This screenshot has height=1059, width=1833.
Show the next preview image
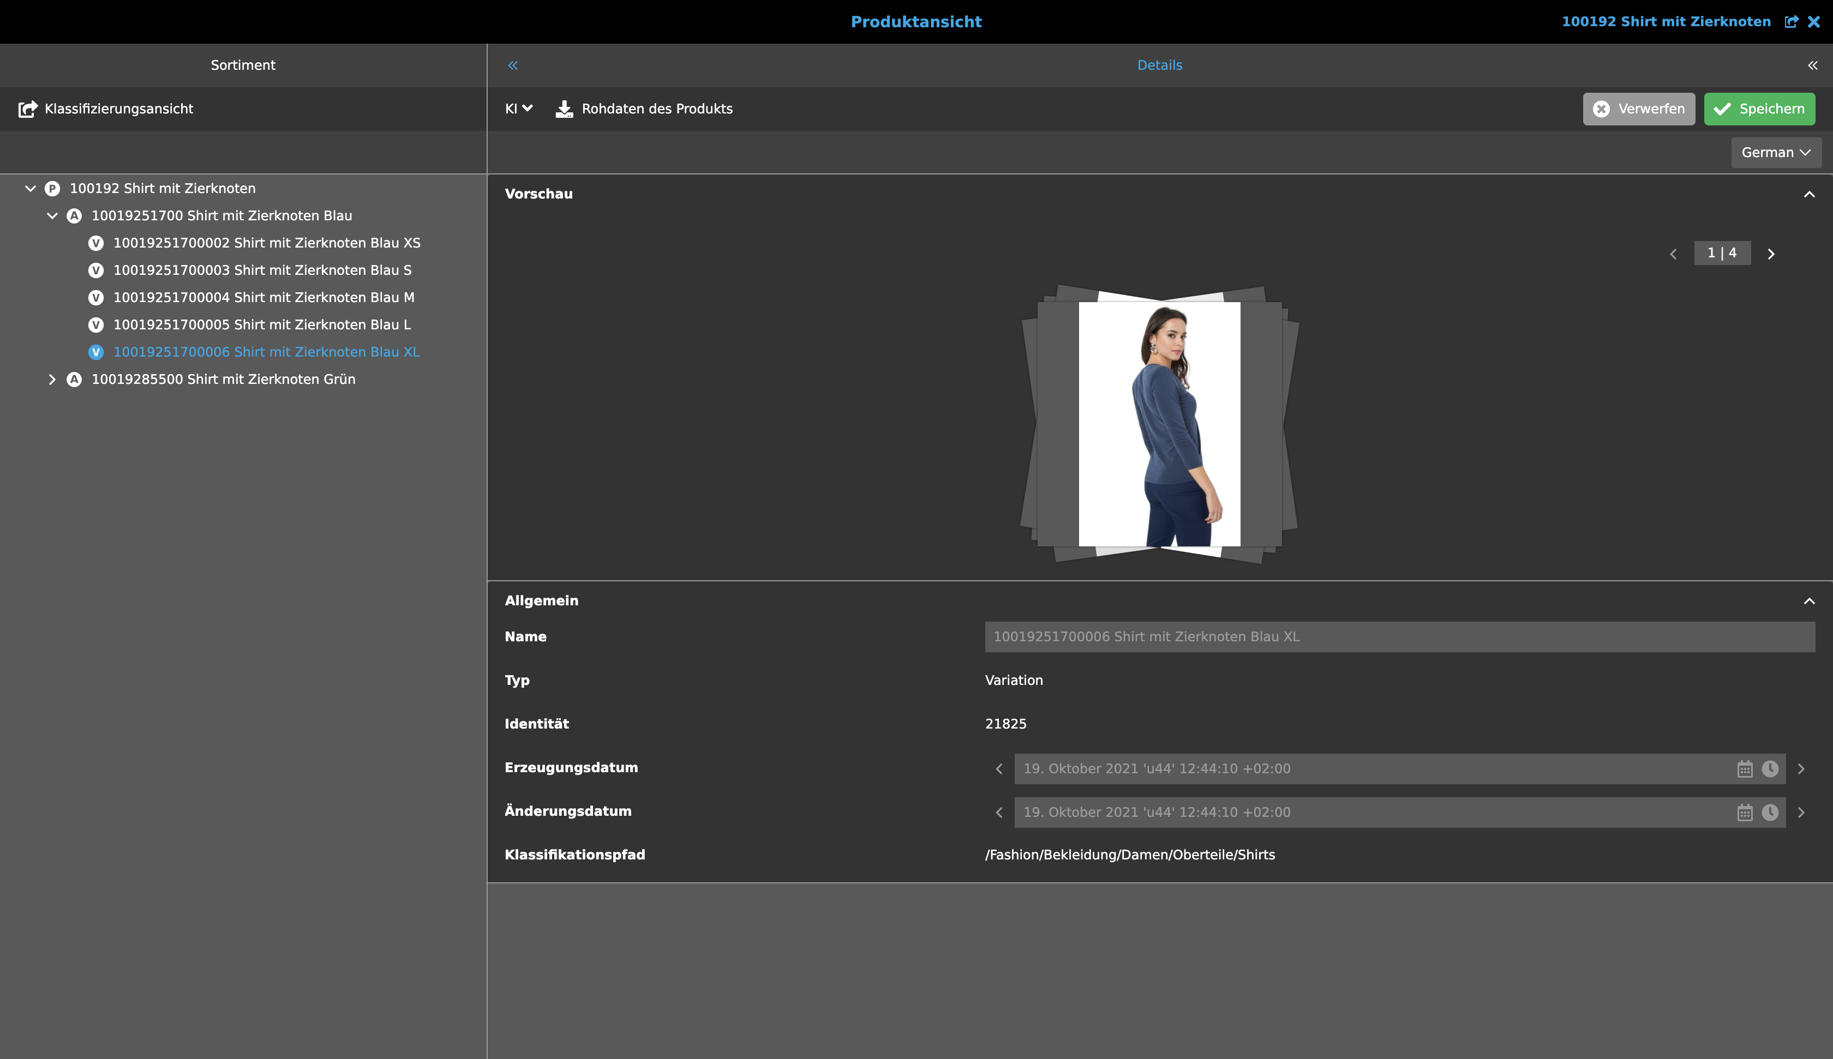tap(1771, 253)
